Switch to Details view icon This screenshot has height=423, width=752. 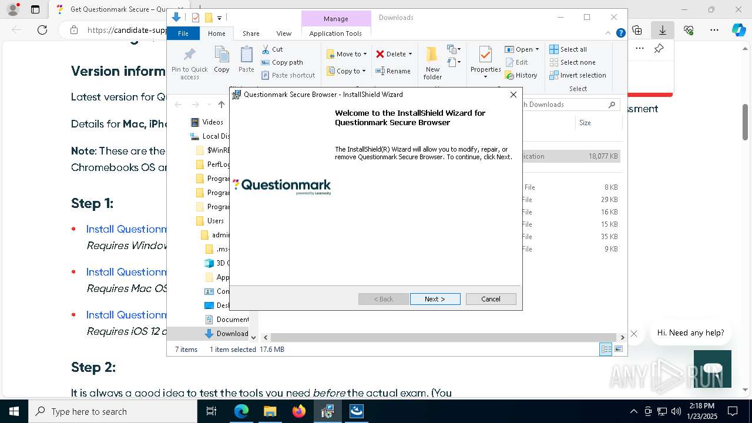tap(606, 350)
